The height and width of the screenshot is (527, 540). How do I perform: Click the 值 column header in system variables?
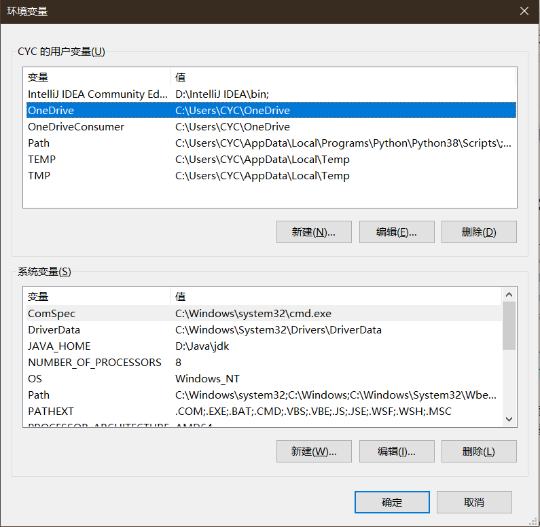336,296
